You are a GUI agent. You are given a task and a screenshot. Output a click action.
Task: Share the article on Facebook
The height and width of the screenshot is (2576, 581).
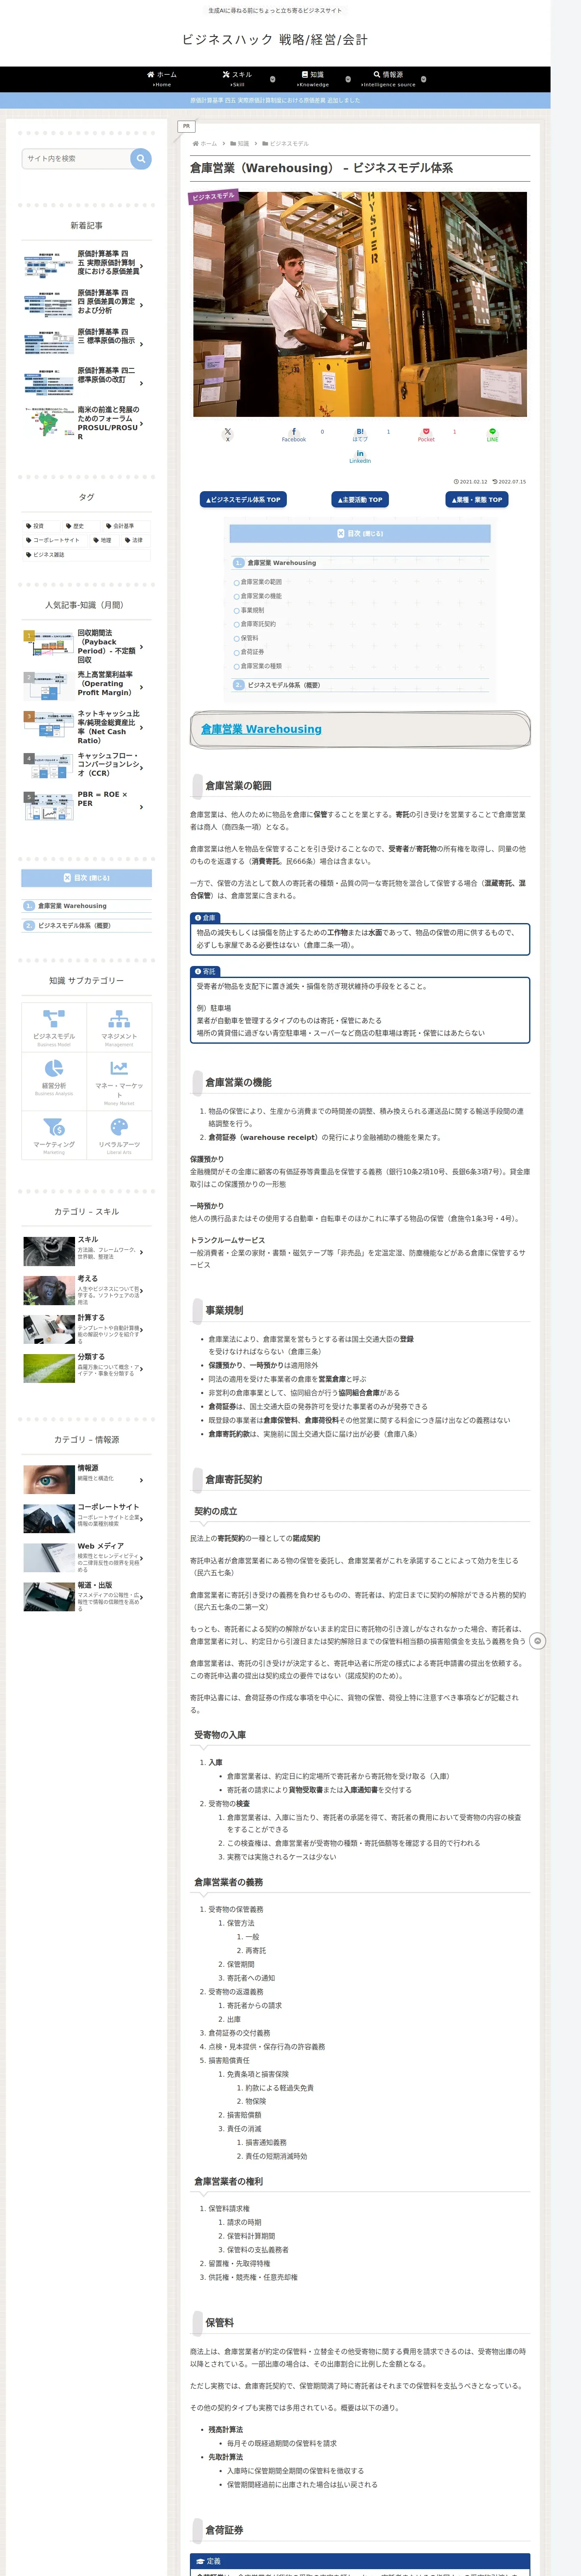(x=293, y=435)
